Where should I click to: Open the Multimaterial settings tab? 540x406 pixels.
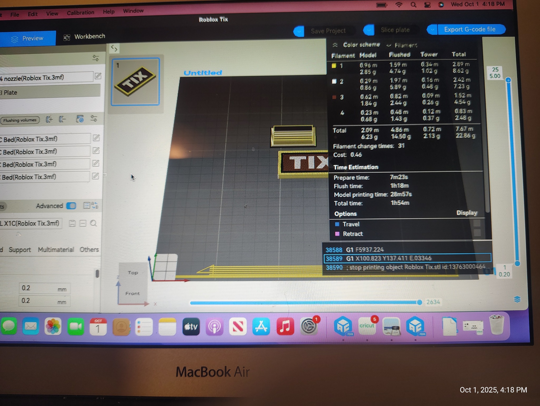pyautogui.click(x=56, y=250)
